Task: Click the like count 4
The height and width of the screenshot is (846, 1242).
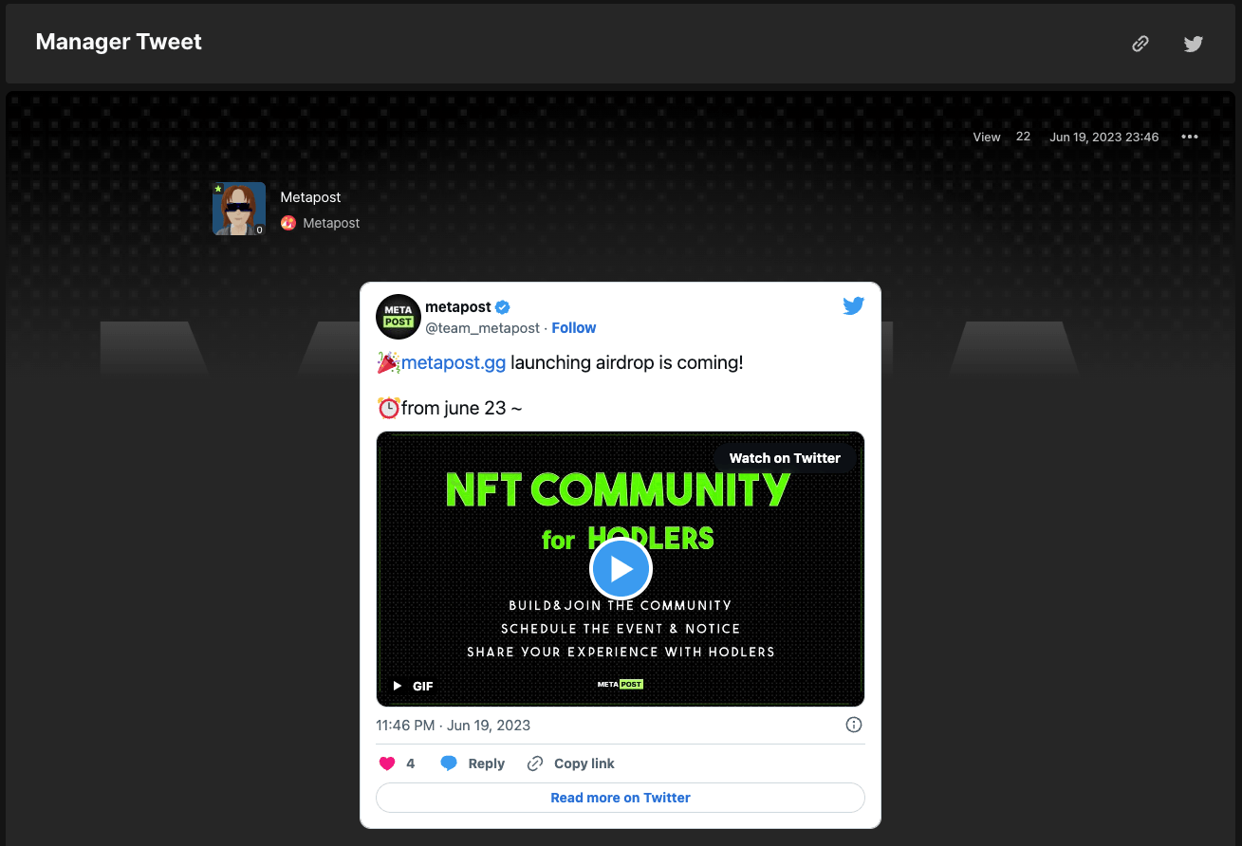Action: [410, 763]
